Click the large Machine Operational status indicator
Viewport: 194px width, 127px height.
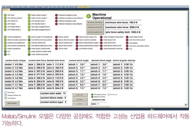pyautogui.click(x=88, y=16)
